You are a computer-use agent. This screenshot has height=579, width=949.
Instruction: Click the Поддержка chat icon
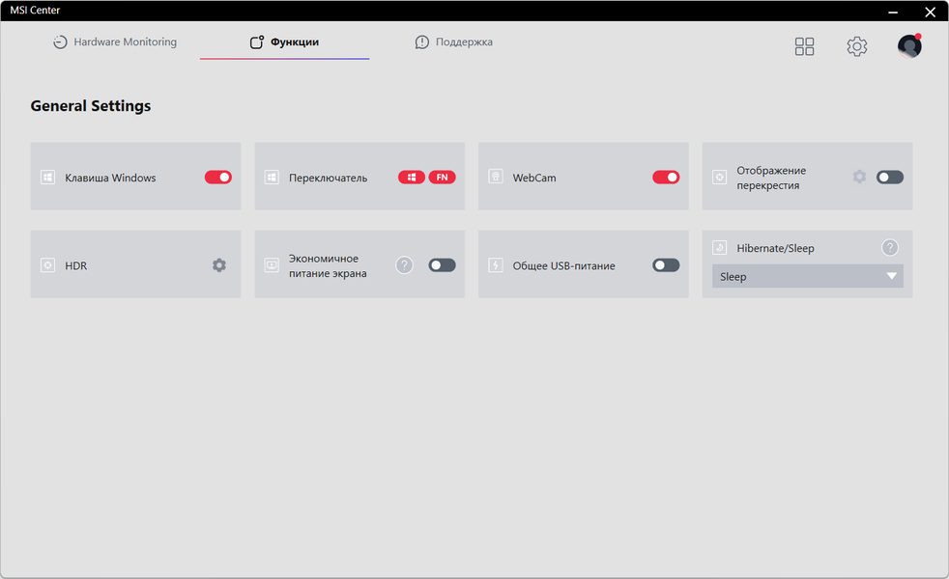coord(422,42)
